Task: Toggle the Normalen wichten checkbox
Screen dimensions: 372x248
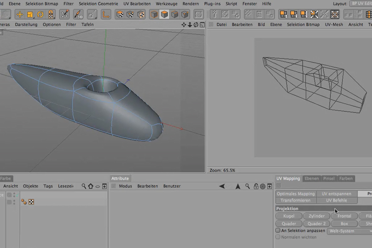Action: pyautogui.click(x=278, y=237)
